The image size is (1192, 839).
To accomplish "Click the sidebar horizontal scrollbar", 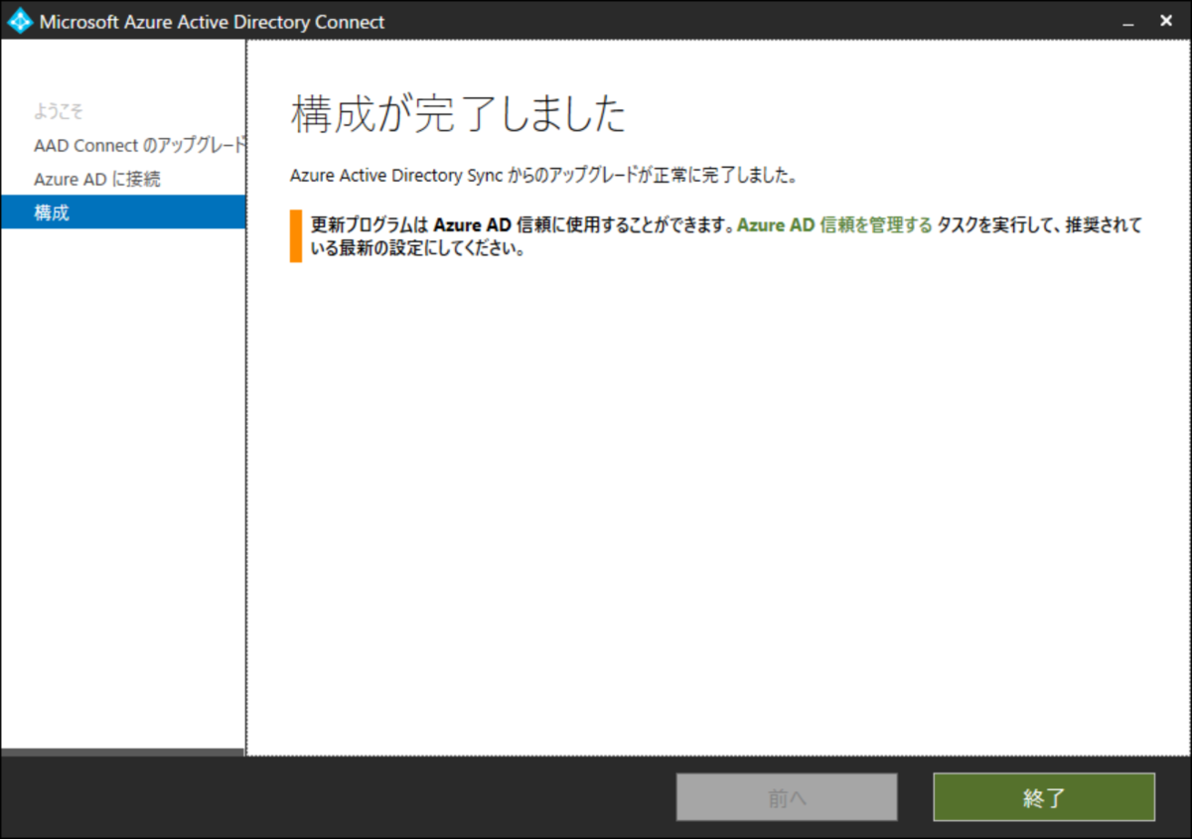I will 122,753.
